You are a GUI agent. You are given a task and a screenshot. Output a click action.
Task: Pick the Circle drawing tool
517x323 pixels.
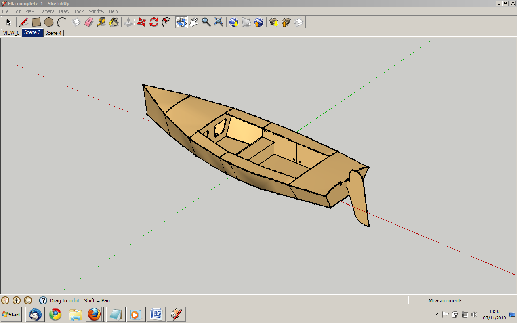click(x=49, y=22)
